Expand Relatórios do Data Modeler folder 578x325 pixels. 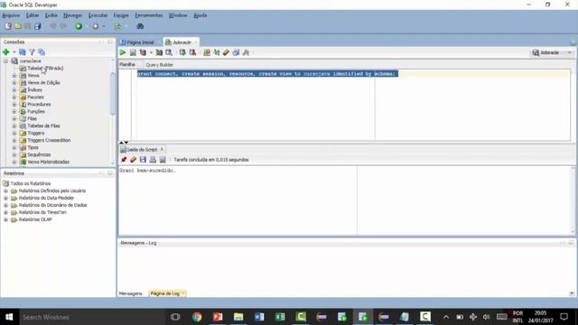click(x=6, y=198)
